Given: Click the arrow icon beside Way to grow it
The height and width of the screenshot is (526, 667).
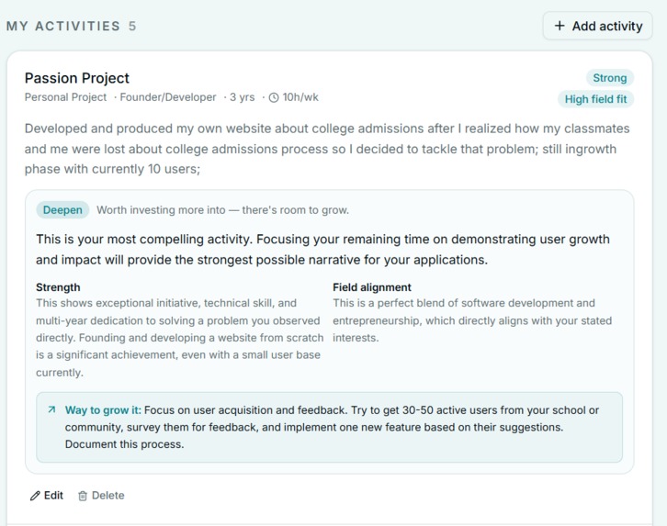Looking at the screenshot, I should coord(51,409).
